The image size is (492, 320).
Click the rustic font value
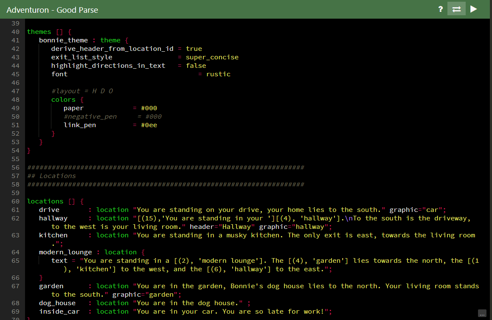pyautogui.click(x=218, y=74)
